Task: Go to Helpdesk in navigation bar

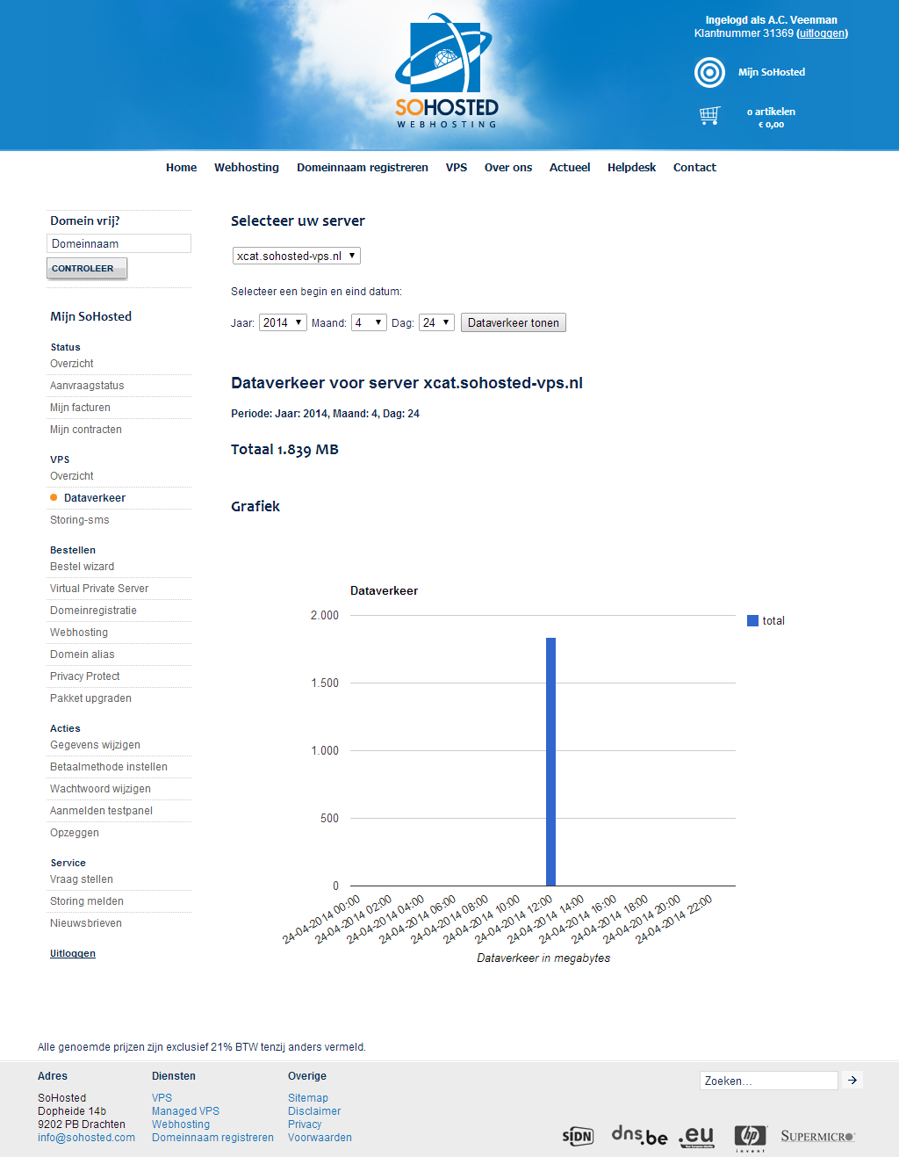Action: 631,167
